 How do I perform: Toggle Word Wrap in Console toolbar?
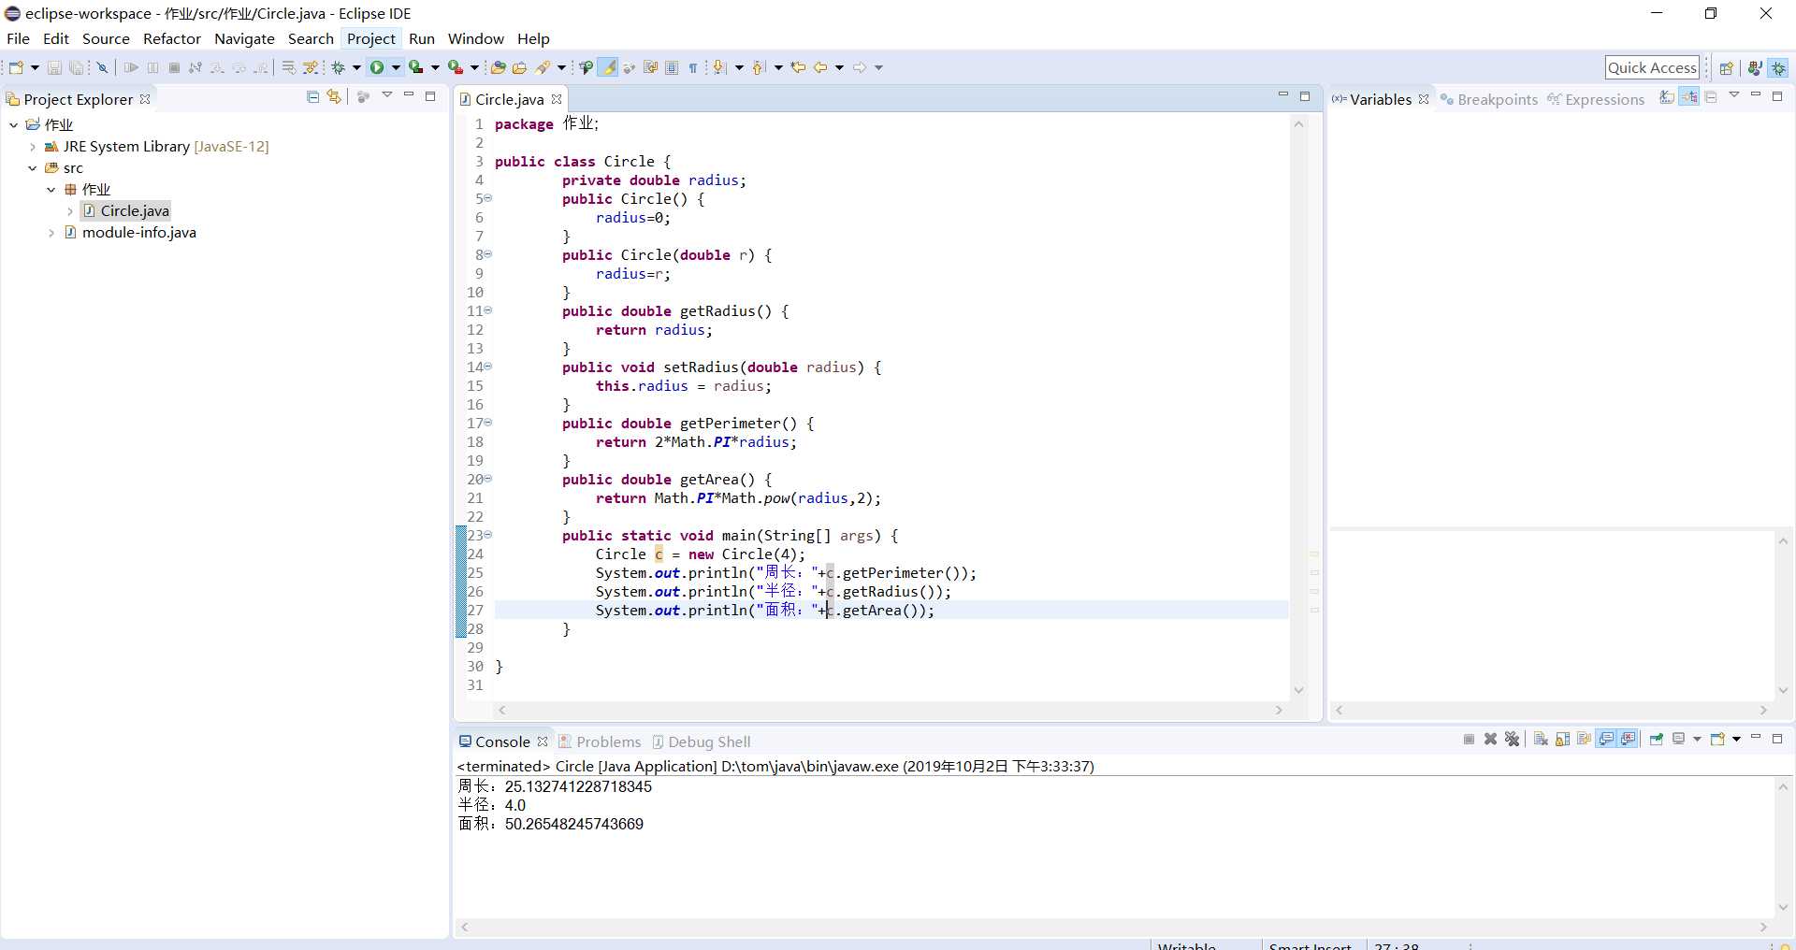[x=1584, y=739]
